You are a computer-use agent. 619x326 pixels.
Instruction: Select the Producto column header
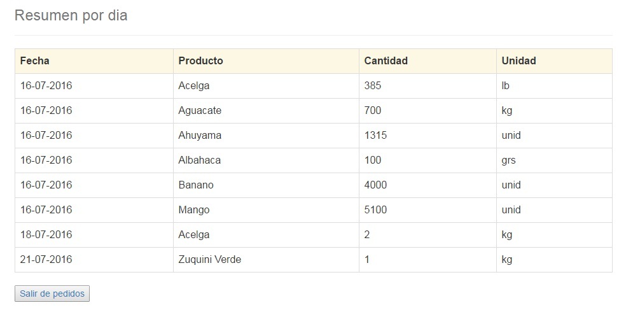tap(266, 61)
